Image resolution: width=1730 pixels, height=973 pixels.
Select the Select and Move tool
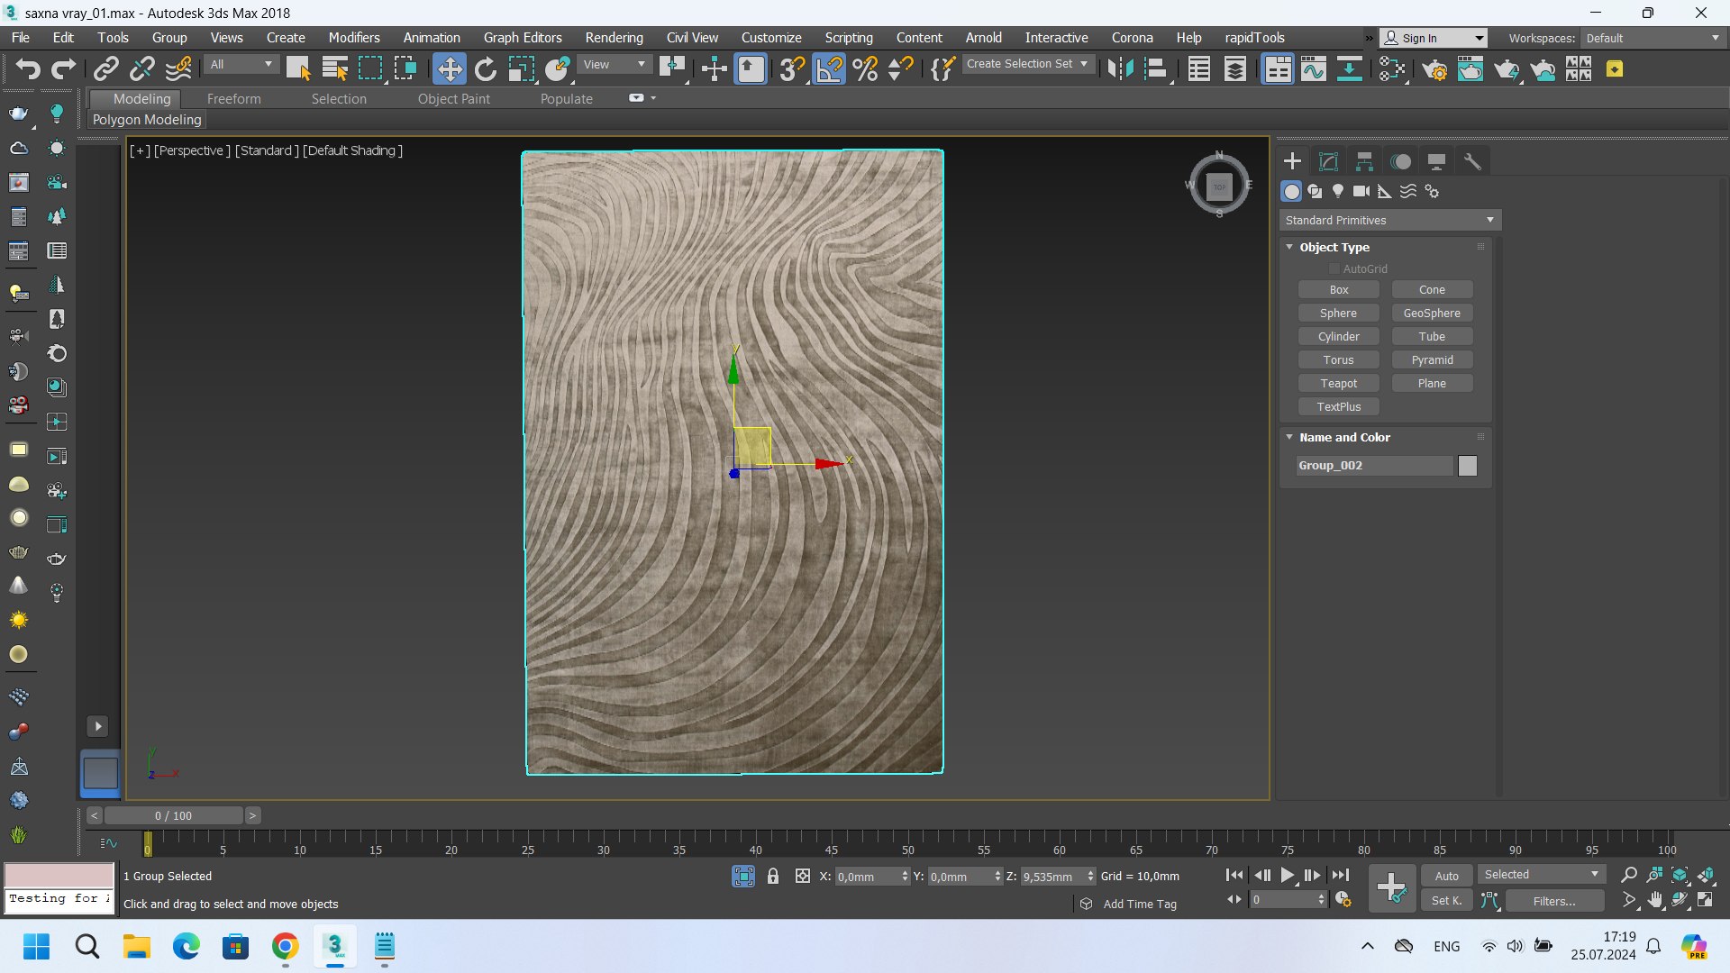click(x=449, y=69)
